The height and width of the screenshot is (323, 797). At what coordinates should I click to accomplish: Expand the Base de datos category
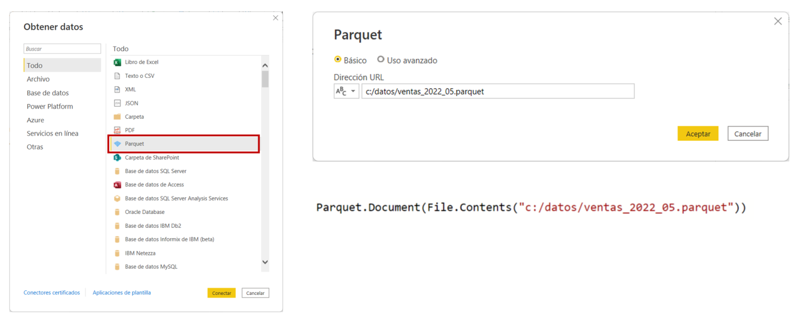click(48, 93)
